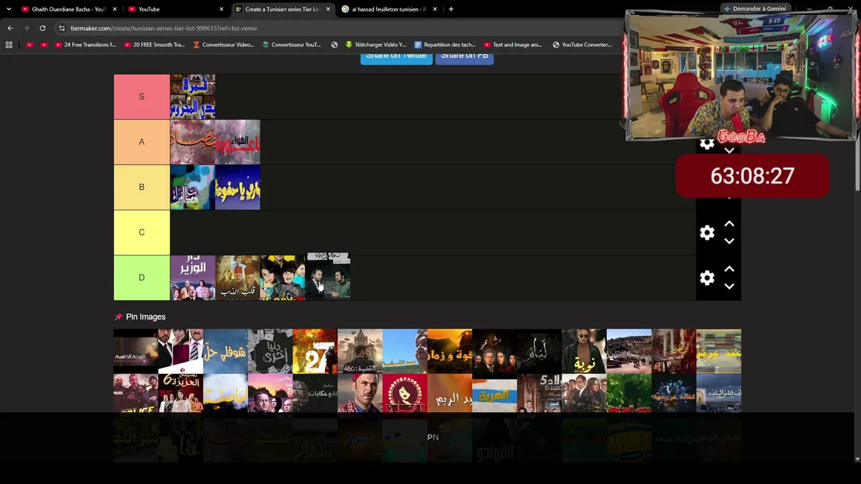Pick the شوفلي حل thumbnail from image pool
The width and height of the screenshot is (861, 484).
pyautogui.click(x=225, y=351)
